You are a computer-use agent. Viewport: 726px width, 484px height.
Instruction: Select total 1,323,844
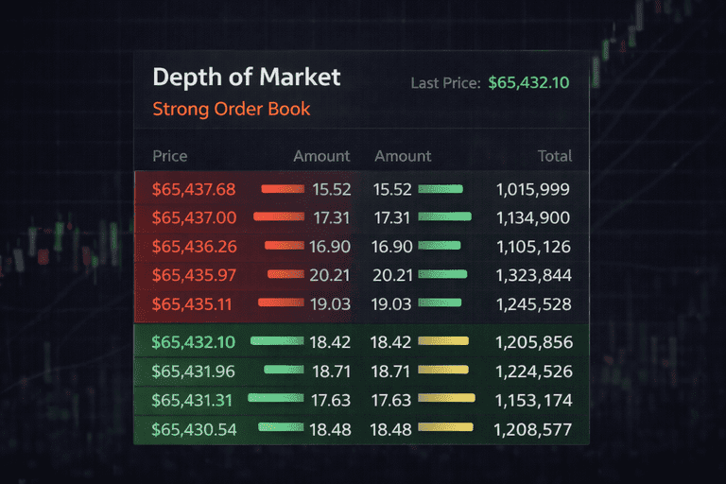(x=533, y=275)
